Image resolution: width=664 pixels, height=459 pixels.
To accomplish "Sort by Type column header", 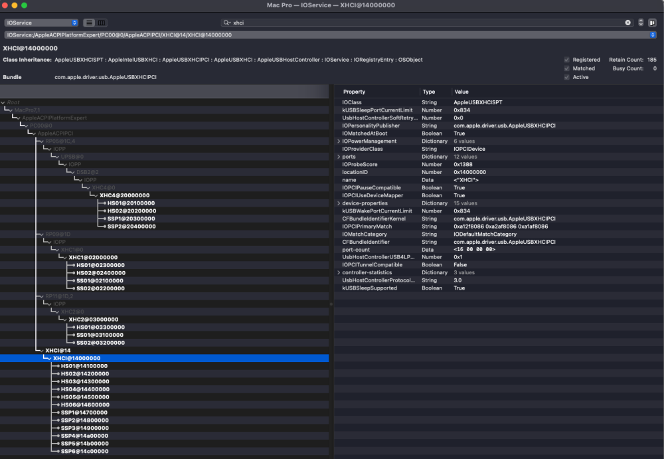I will coord(428,92).
